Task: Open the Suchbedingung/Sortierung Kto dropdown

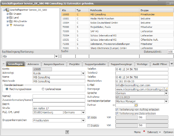Action: (56, 56)
